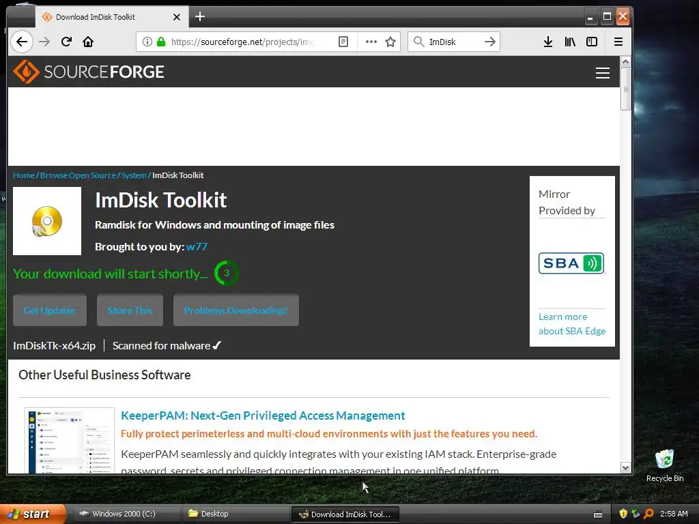Image resolution: width=699 pixels, height=524 pixels.
Task: Click the page scrollbar down arrow
Action: pyautogui.click(x=625, y=468)
